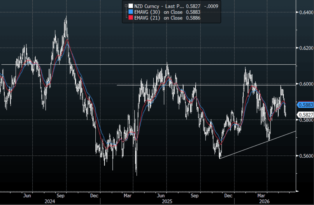The width and height of the screenshot is (314, 205).
Task: Click the 0.5600 y-axis label
Action: coord(306,156)
